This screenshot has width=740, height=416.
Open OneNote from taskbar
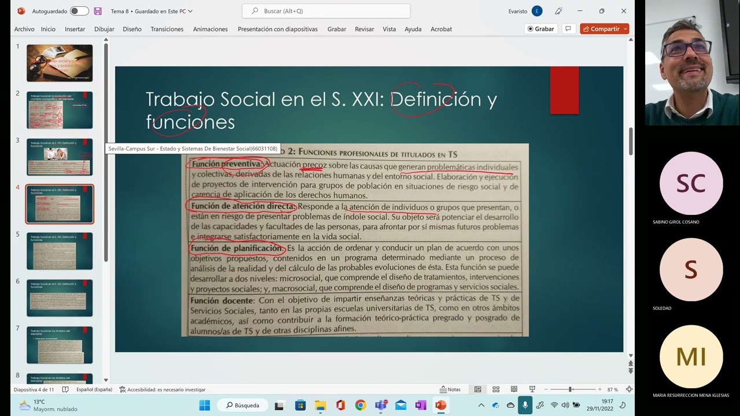coord(420,405)
